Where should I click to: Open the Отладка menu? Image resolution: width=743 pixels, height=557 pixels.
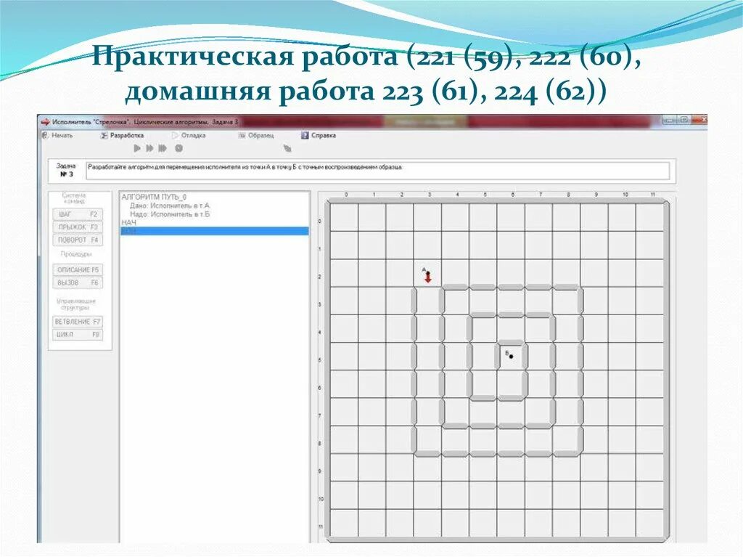pyautogui.click(x=189, y=136)
